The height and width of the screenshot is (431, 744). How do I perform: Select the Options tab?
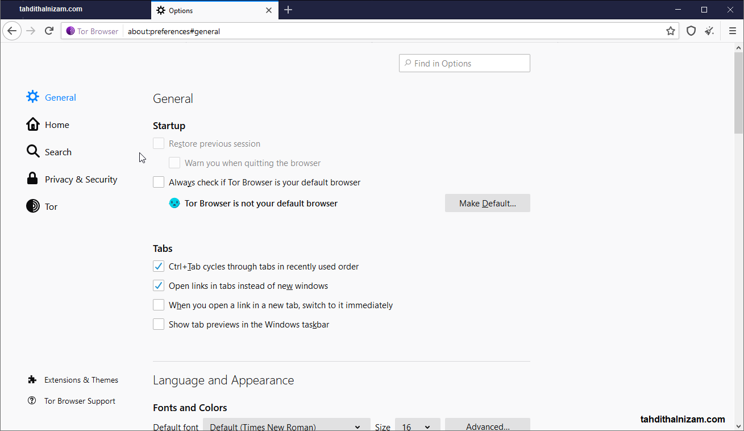point(215,10)
